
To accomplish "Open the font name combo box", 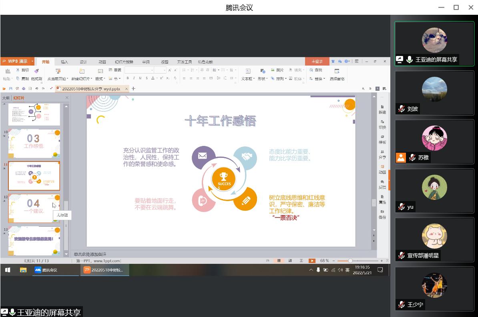I will (x=138, y=70).
